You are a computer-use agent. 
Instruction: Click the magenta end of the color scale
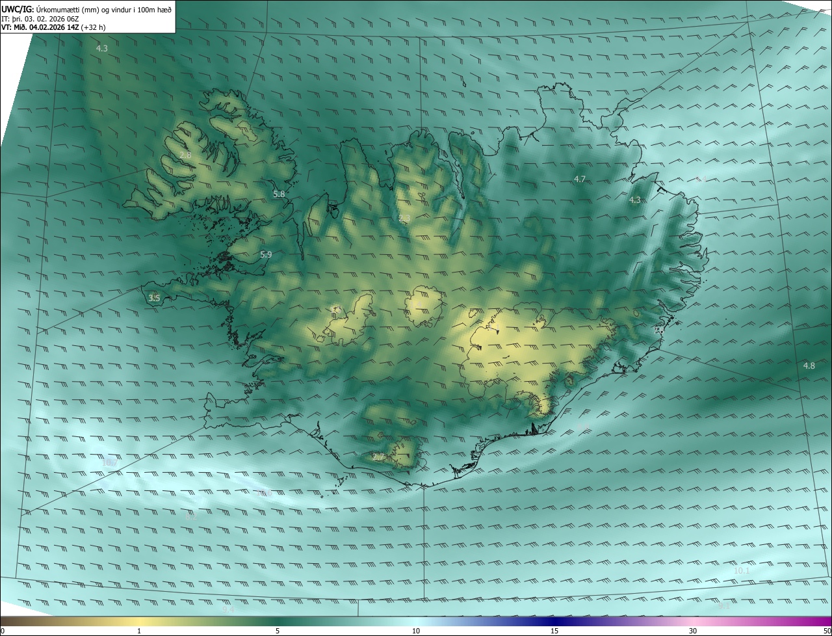[x=819, y=621]
